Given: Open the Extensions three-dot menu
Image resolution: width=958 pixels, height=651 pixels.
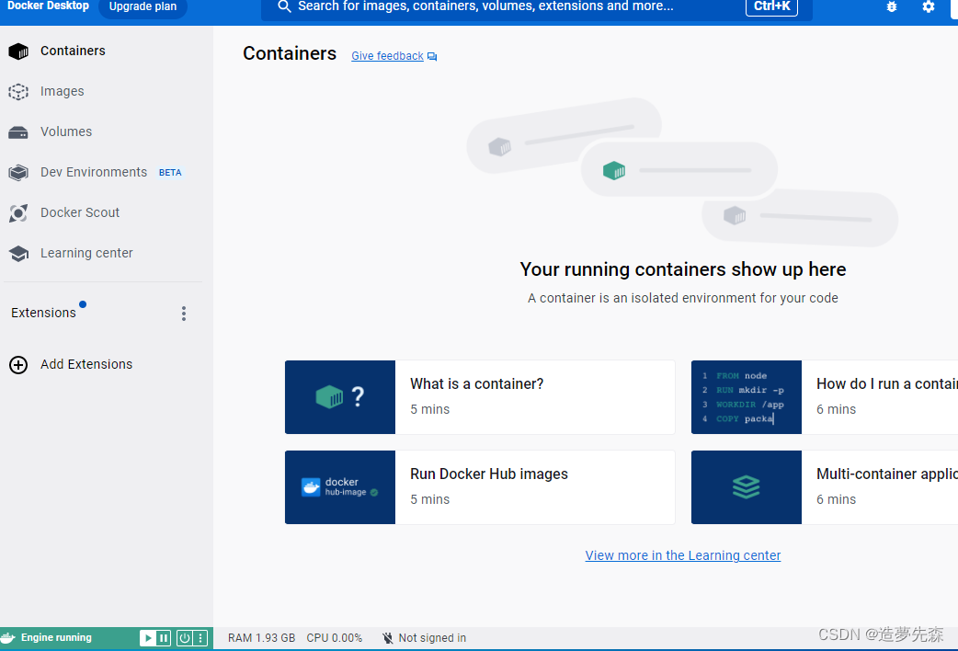Looking at the screenshot, I should (184, 314).
